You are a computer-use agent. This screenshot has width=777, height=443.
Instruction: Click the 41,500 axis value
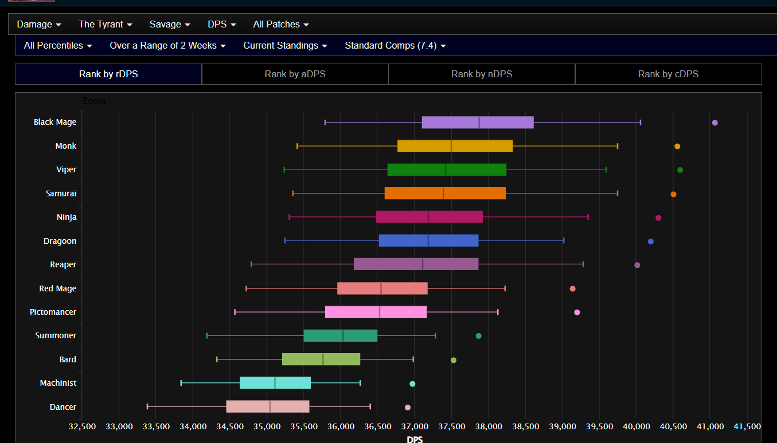click(x=747, y=426)
